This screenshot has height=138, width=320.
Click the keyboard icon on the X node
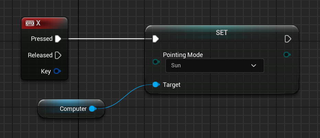[x=30, y=23]
